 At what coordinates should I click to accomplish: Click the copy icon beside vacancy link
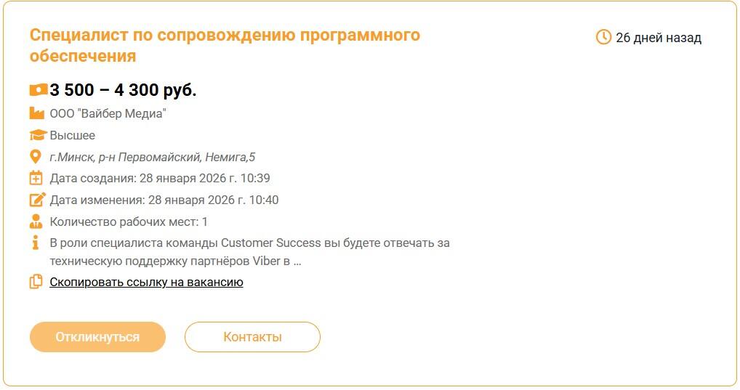(x=36, y=282)
